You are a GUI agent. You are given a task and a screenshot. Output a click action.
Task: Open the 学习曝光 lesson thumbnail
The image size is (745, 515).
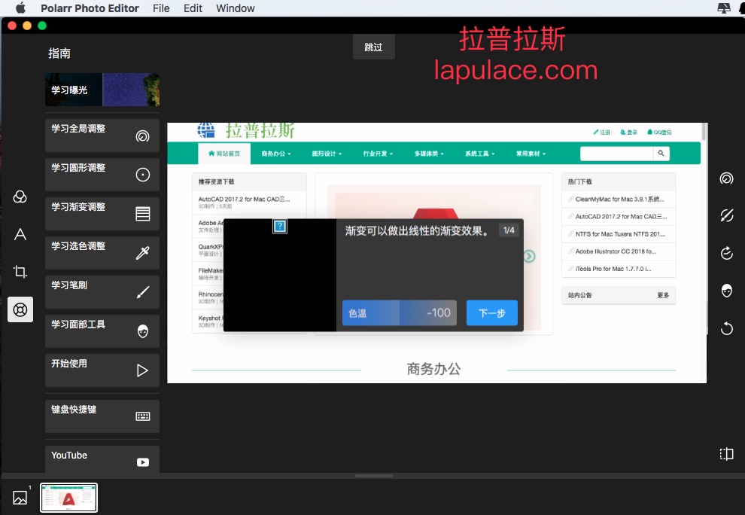point(102,90)
